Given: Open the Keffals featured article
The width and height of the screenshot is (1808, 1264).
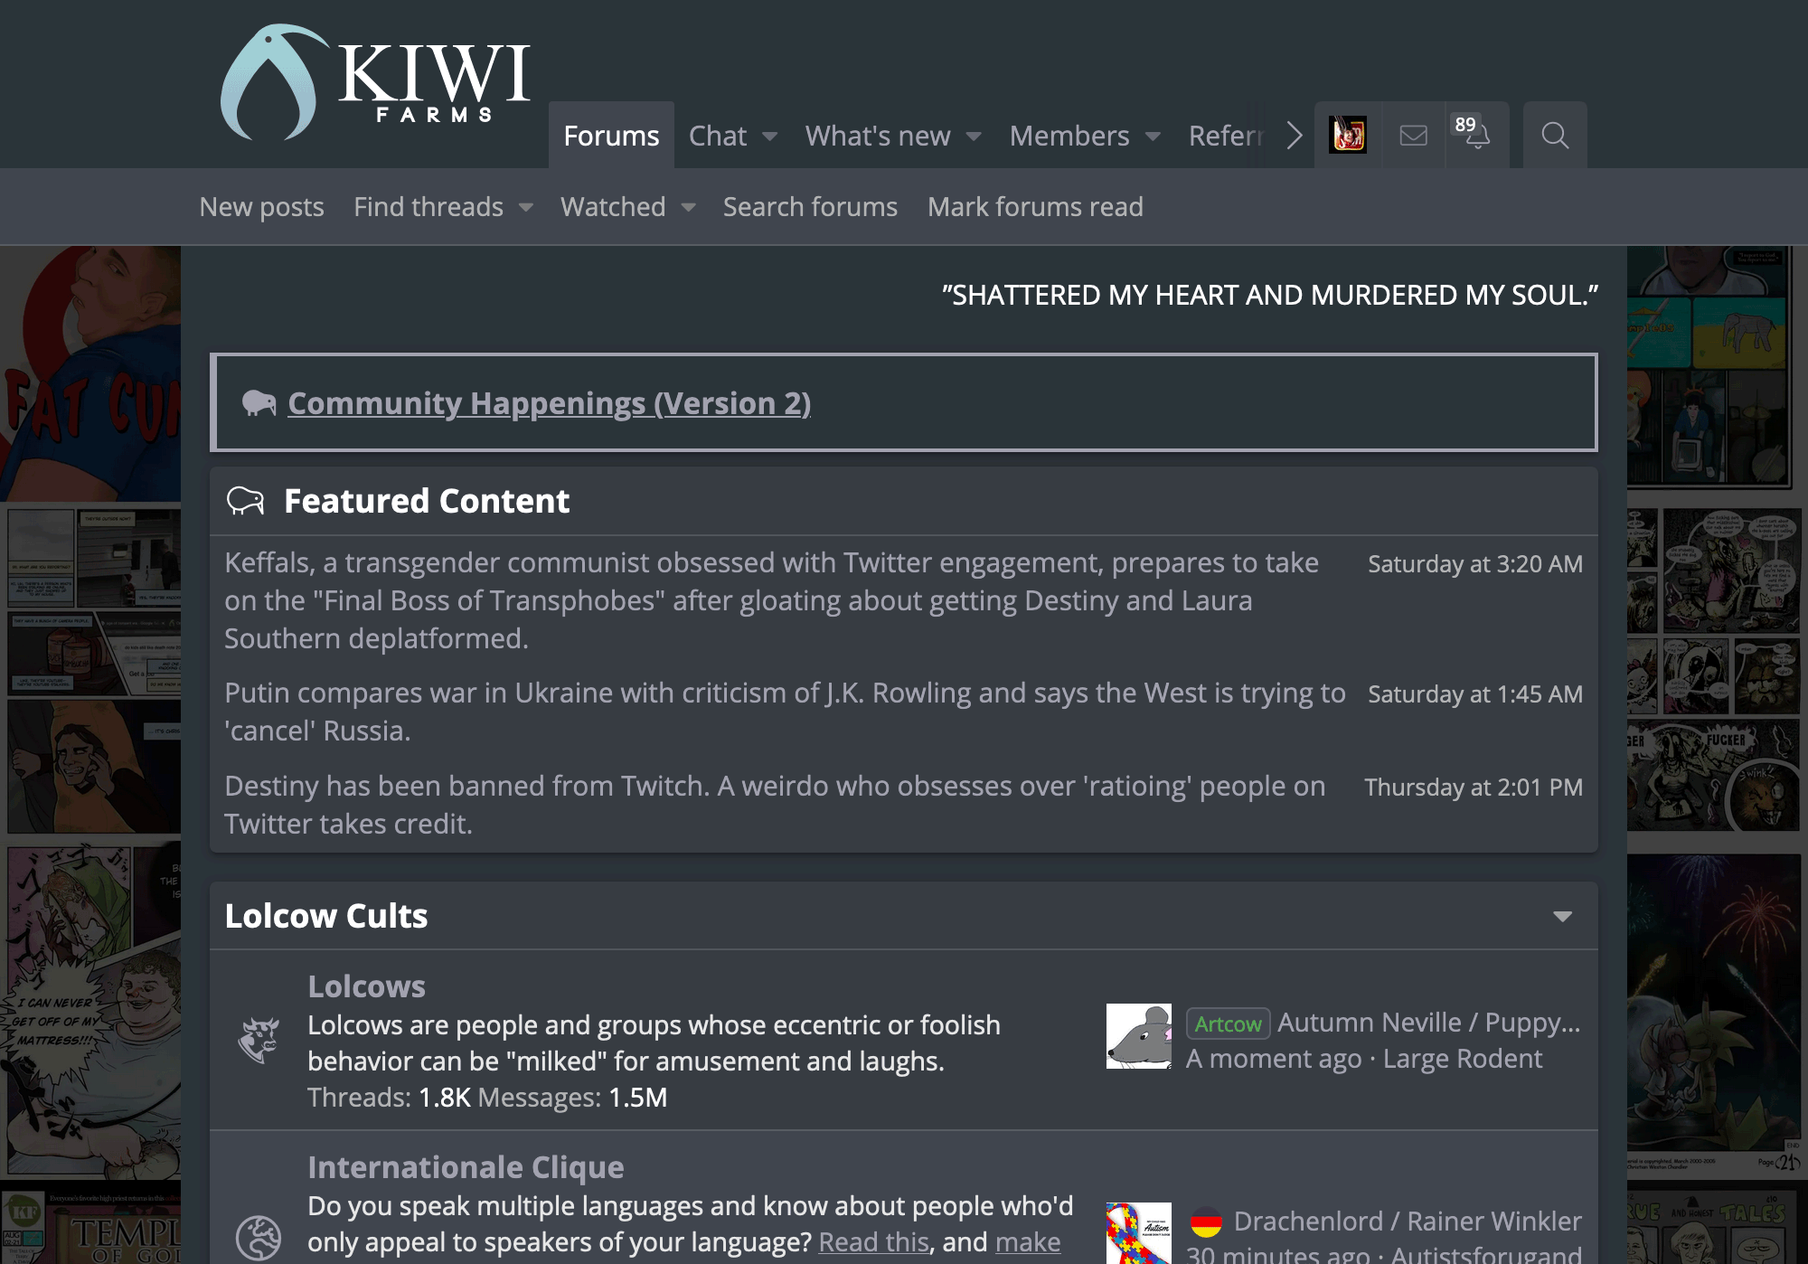Looking at the screenshot, I should tap(771, 600).
